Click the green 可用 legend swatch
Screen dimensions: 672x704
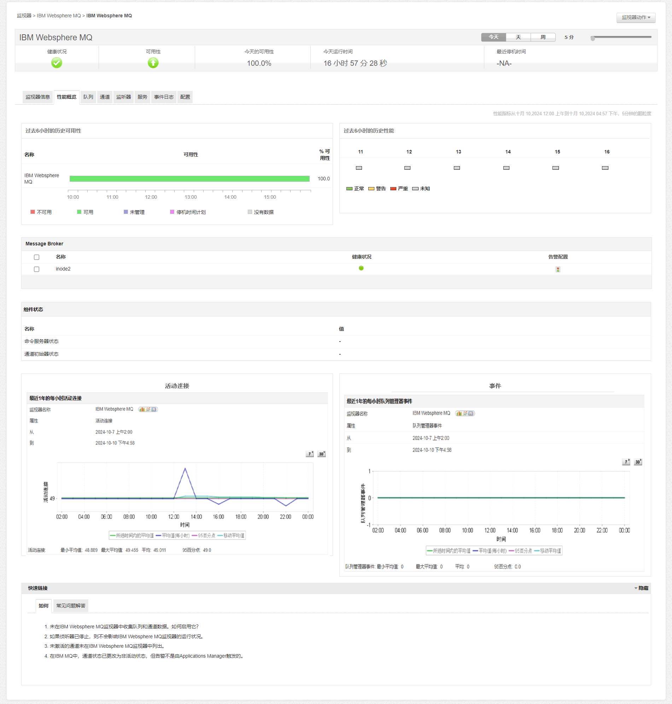[79, 212]
